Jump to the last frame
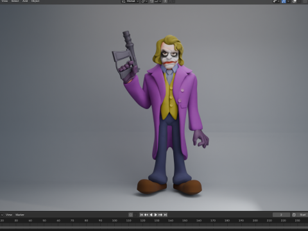The height and width of the screenshot is (231, 308). (165, 214)
